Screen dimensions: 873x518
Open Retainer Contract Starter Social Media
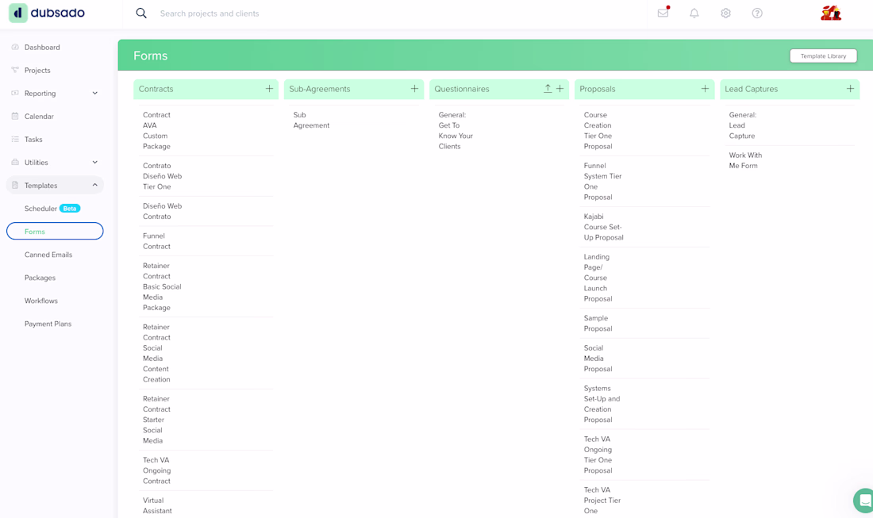coord(157,420)
